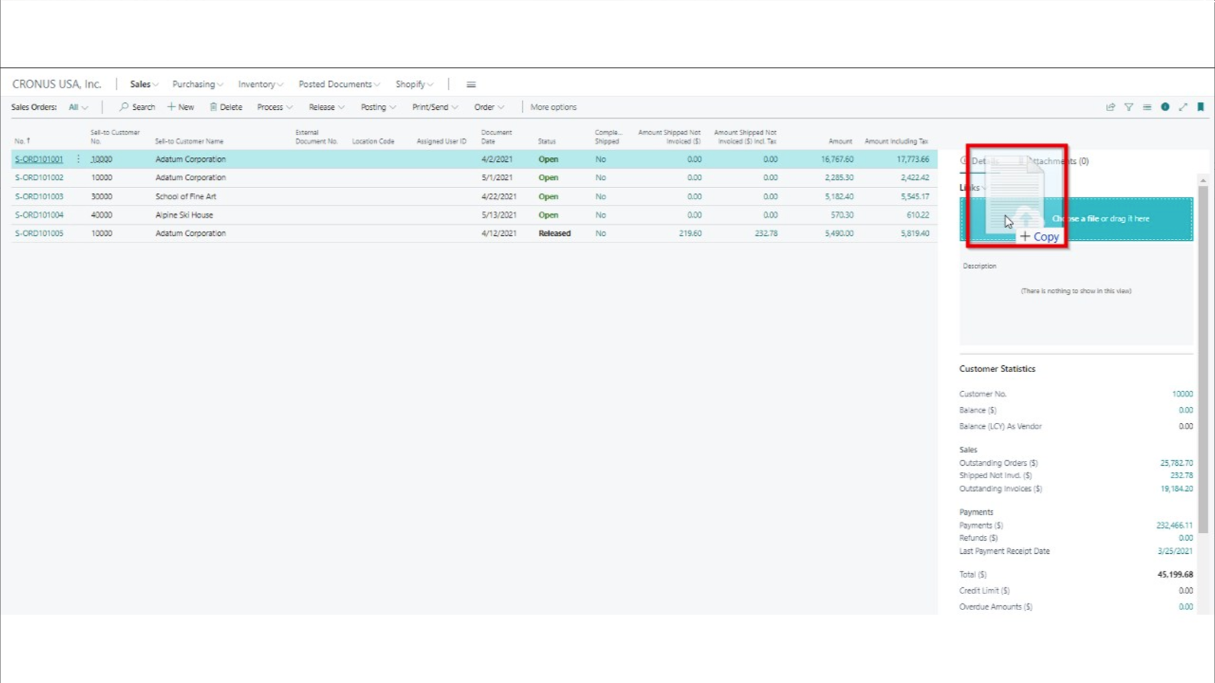Expand the Posting dropdown
Screen dimensions: 1215x683
(x=378, y=107)
